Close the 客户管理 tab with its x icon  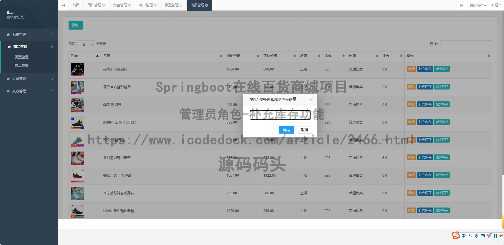pos(155,5)
